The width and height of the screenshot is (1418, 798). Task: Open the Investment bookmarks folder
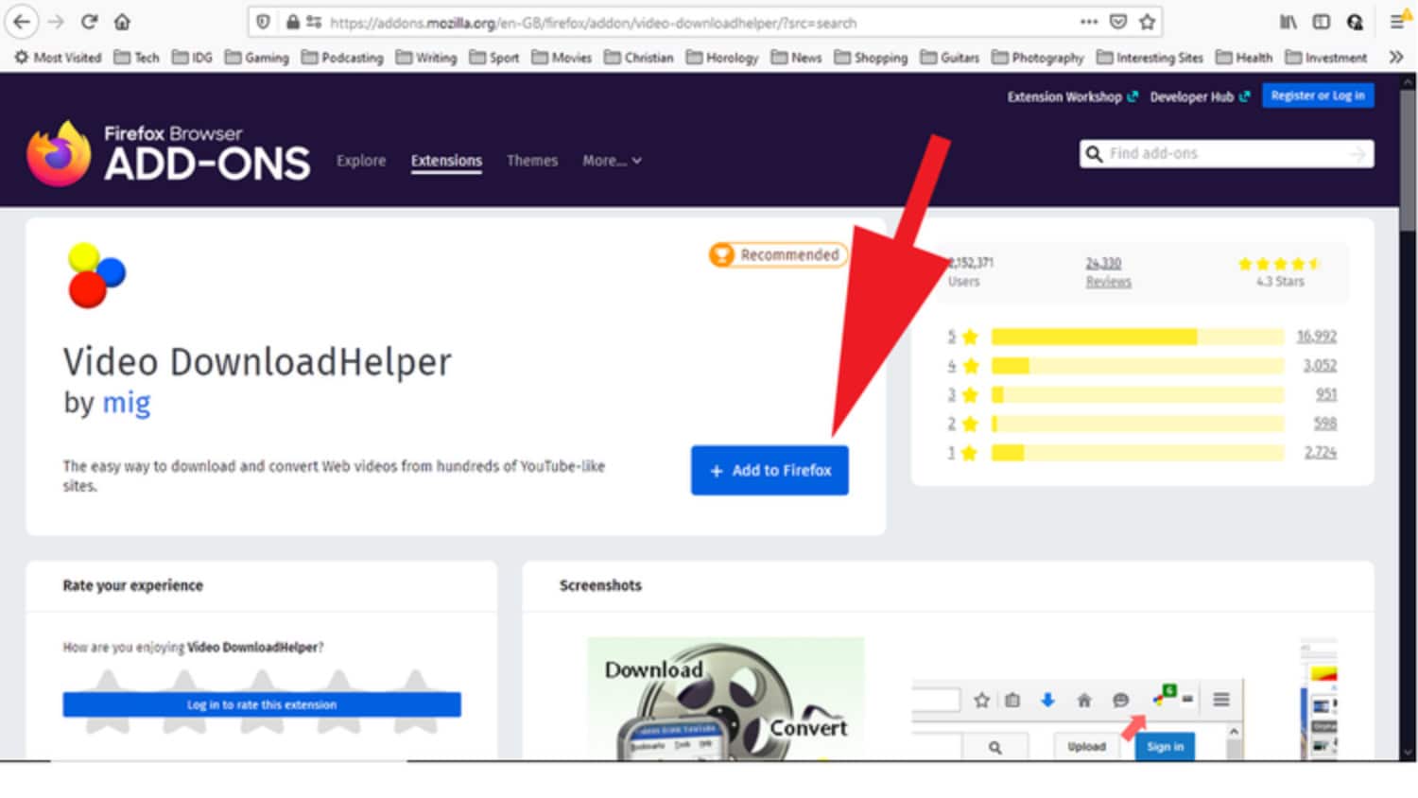(1326, 58)
